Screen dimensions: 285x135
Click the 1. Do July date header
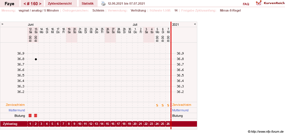(x=135, y=31)
